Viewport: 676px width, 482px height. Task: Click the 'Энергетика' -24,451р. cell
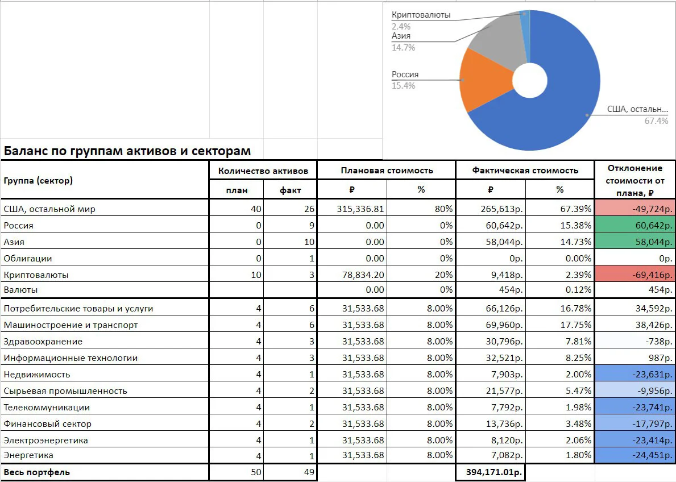point(634,455)
